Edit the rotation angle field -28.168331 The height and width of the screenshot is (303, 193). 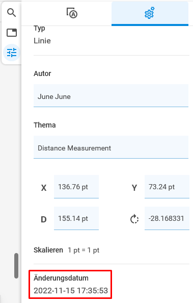(167, 218)
